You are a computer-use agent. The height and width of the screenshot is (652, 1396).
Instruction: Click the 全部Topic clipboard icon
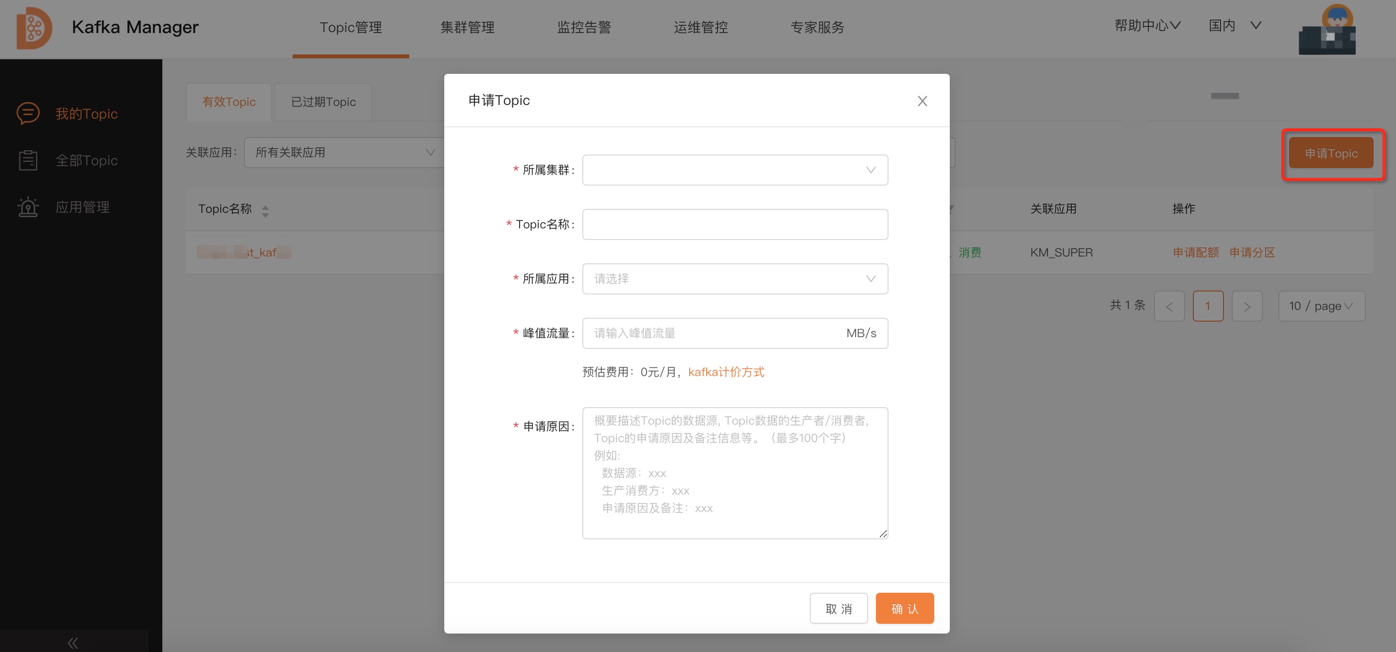pyautogui.click(x=28, y=160)
